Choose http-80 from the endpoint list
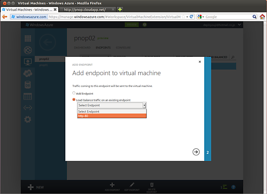 pos(112,116)
